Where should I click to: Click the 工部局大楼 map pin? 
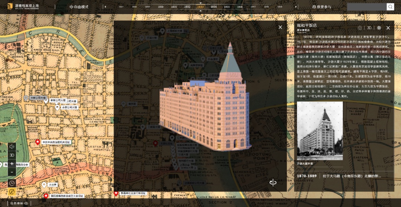point(143,127)
